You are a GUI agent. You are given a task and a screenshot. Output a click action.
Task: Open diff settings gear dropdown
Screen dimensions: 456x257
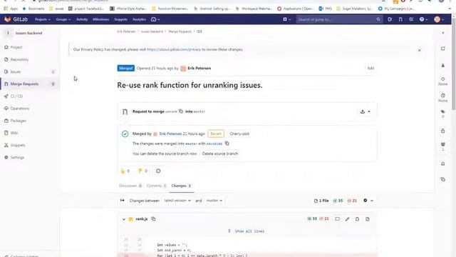[368, 201]
